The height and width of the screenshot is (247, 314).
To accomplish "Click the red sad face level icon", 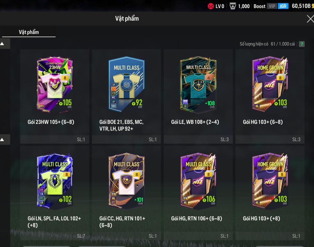I will [211, 6].
